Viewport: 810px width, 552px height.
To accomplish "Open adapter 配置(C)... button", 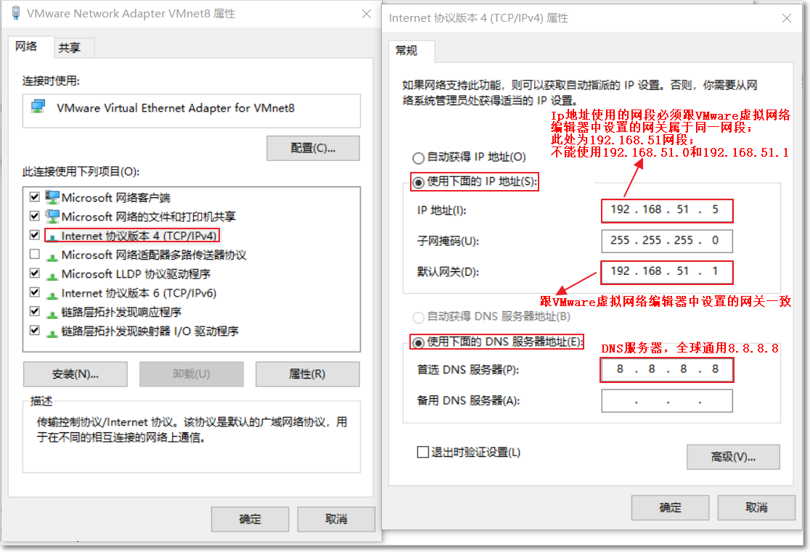I will coord(313,148).
